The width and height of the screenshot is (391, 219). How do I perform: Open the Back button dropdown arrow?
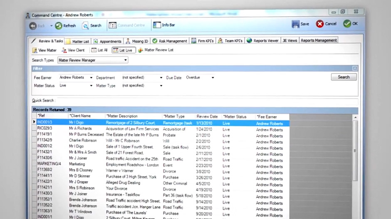click(x=51, y=26)
